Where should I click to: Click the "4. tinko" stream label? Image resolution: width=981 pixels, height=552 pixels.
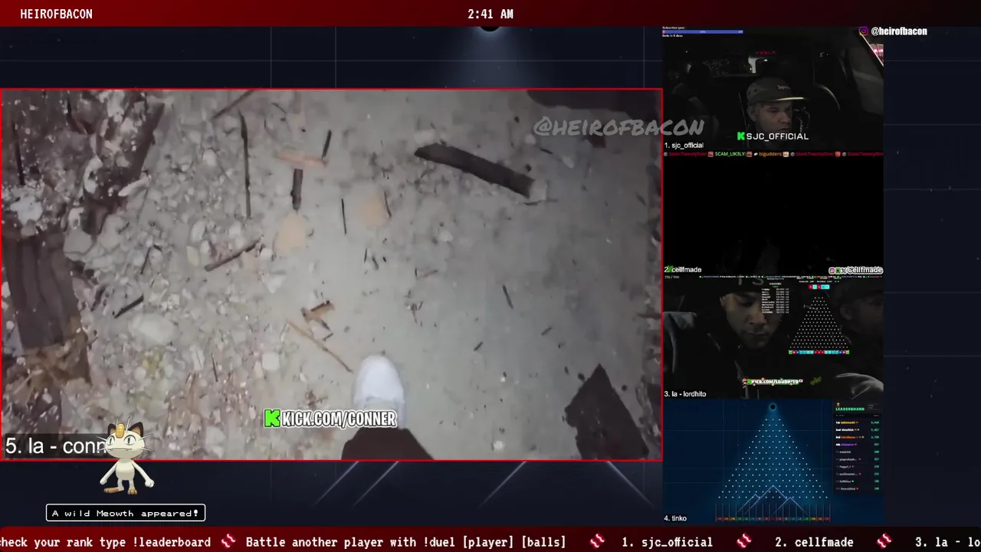coord(675,519)
